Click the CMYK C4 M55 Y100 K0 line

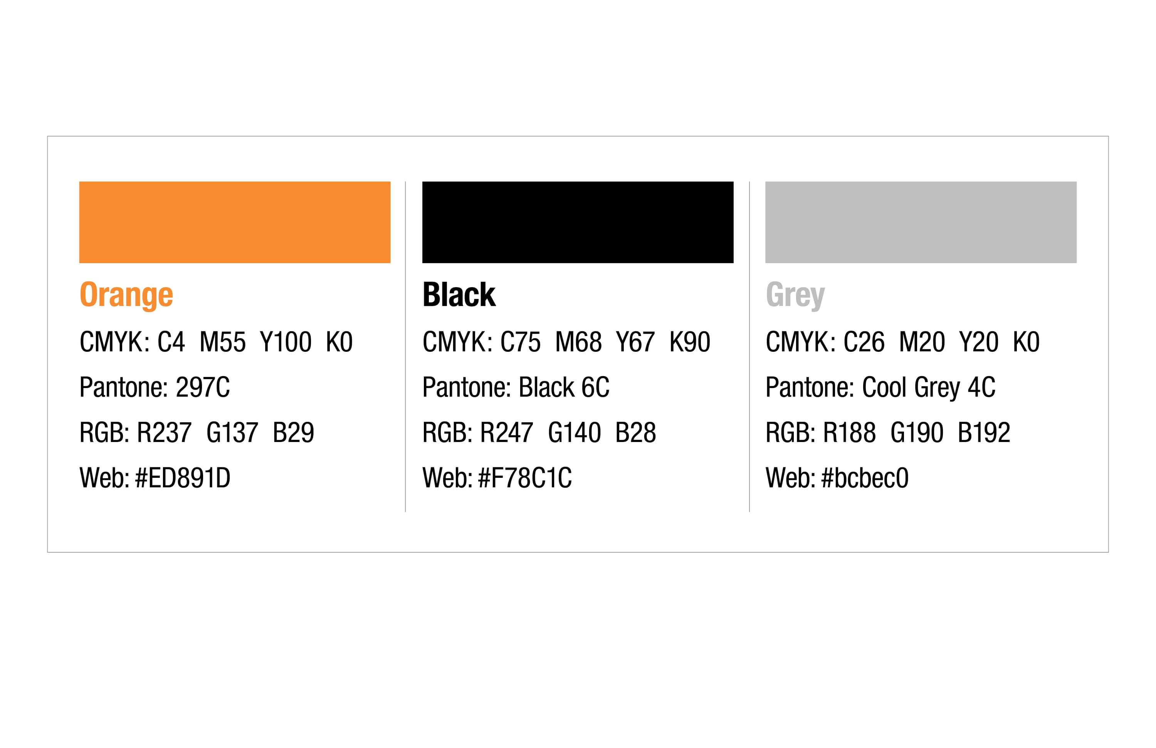216,342
